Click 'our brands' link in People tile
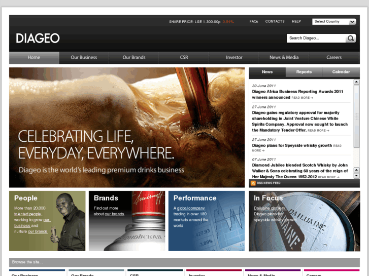 point(38,231)
